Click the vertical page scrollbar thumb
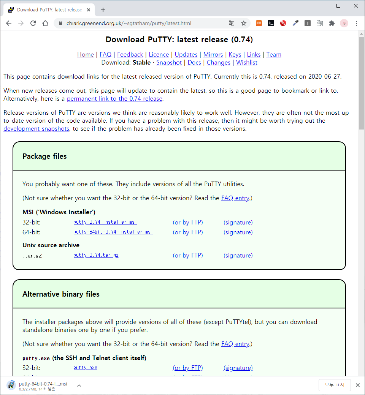Viewport: 365px width, 395px height. (x=362, y=83)
